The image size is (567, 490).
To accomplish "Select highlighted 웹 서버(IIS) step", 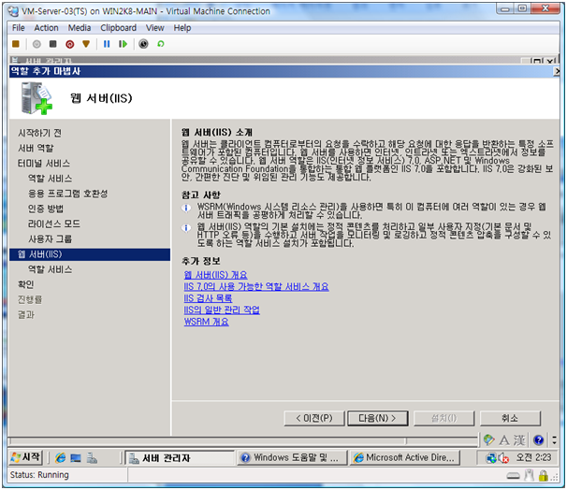I will 90,254.
